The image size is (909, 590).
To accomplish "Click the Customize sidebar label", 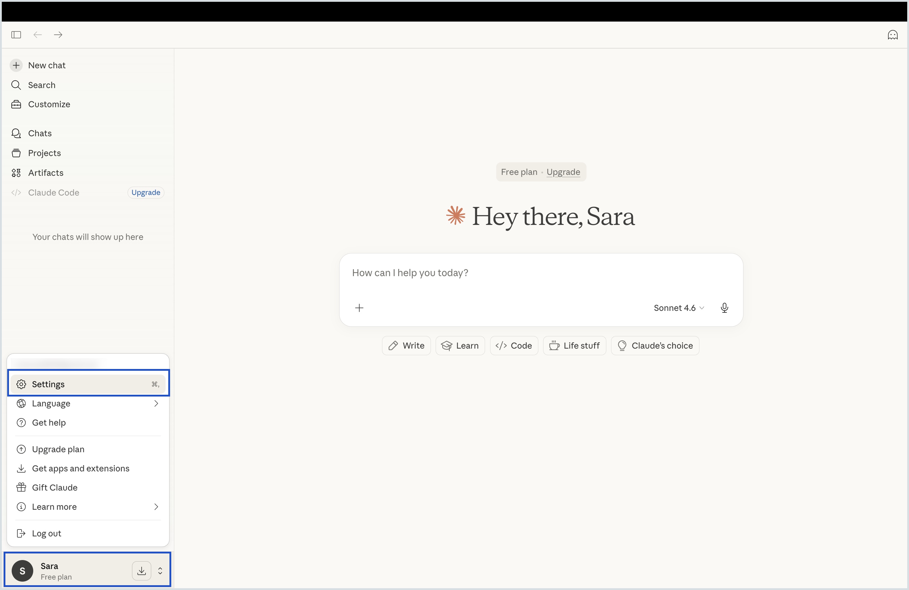I will [49, 104].
